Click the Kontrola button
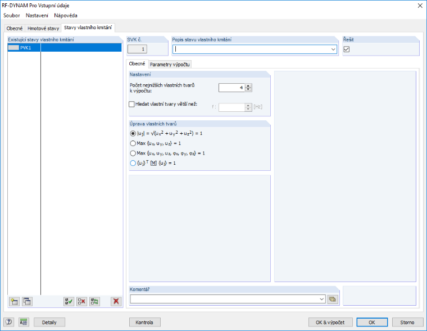 click(x=144, y=322)
